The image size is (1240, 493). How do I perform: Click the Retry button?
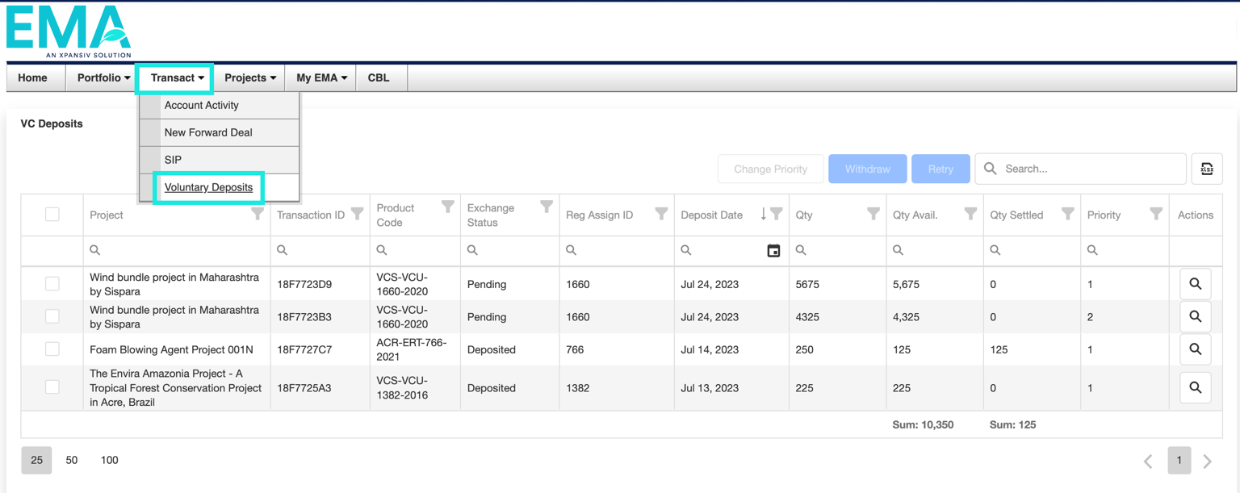tap(940, 169)
